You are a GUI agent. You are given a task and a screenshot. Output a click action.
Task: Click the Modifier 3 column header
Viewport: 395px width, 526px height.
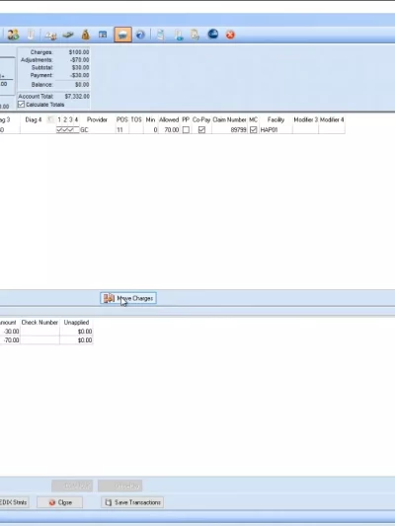coord(306,119)
